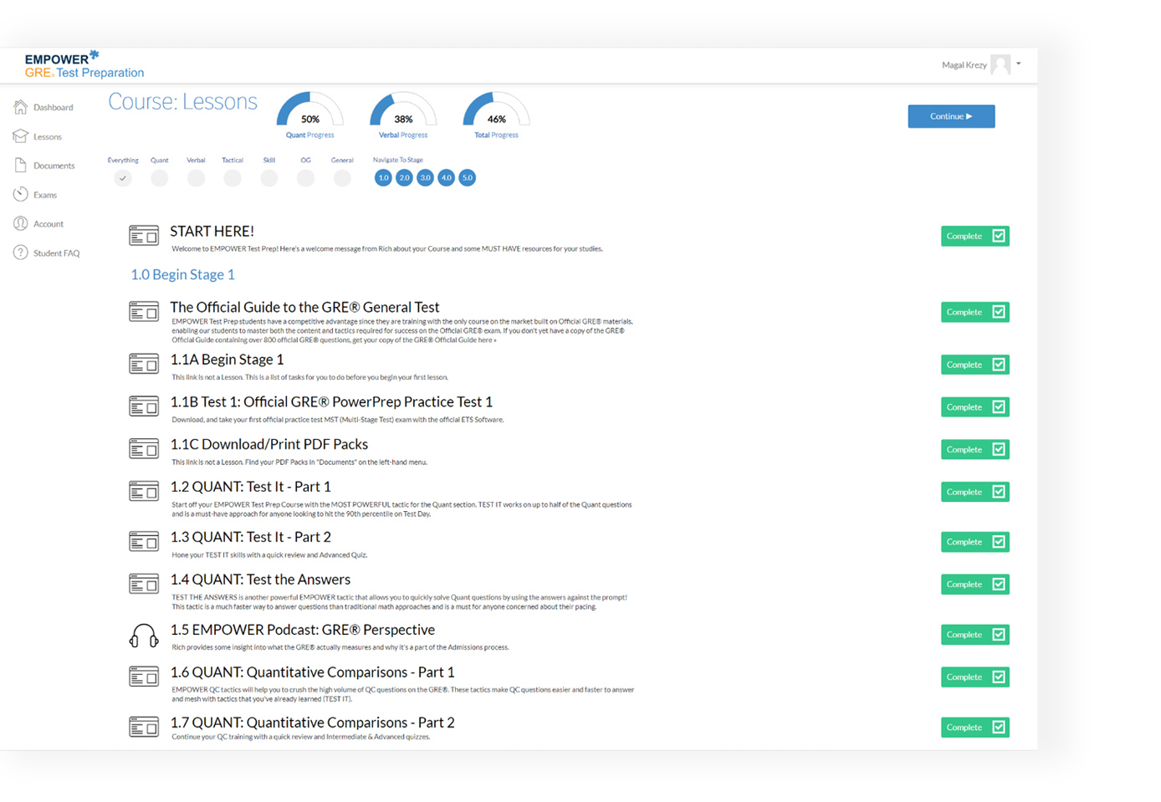Select the Verbal filter circle
Viewport: 1161px width, 802px height.
196,178
